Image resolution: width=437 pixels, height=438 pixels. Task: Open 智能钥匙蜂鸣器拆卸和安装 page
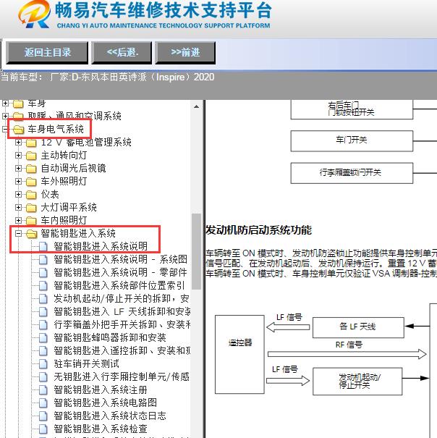[x=110, y=337]
